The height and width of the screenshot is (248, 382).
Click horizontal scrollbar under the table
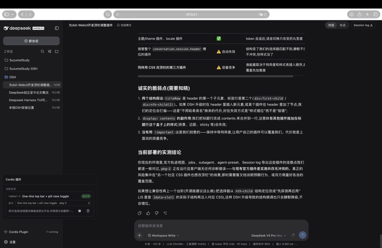click(216, 76)
